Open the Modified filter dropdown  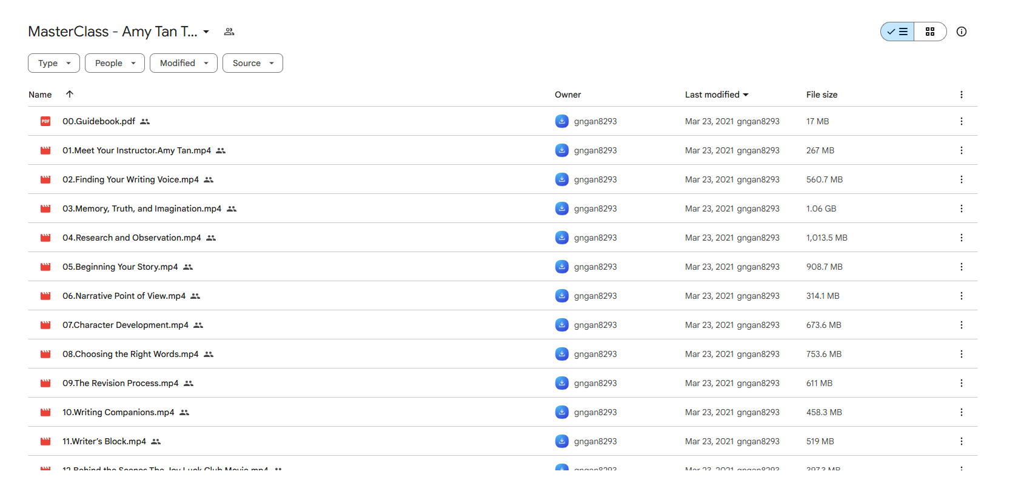[184, 63]
